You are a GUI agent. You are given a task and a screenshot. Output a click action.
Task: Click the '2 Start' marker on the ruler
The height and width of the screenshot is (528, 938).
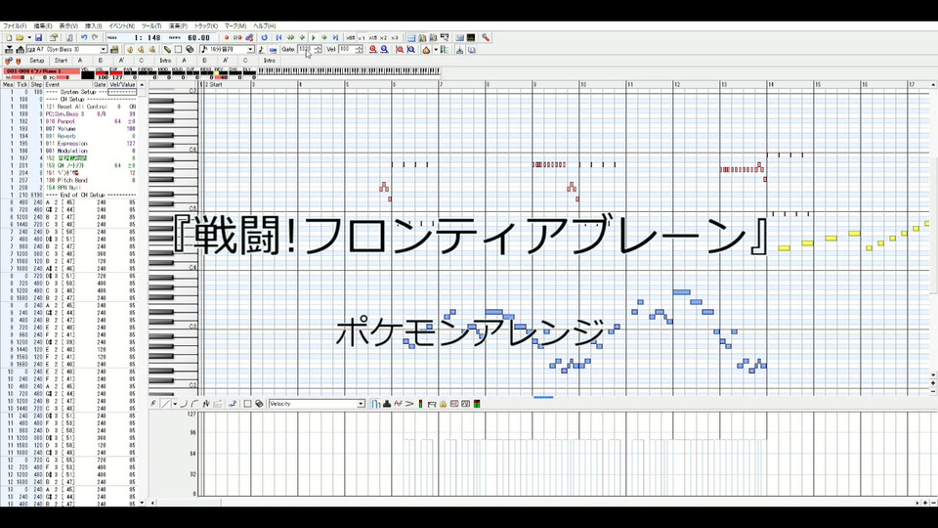[214, 85]
